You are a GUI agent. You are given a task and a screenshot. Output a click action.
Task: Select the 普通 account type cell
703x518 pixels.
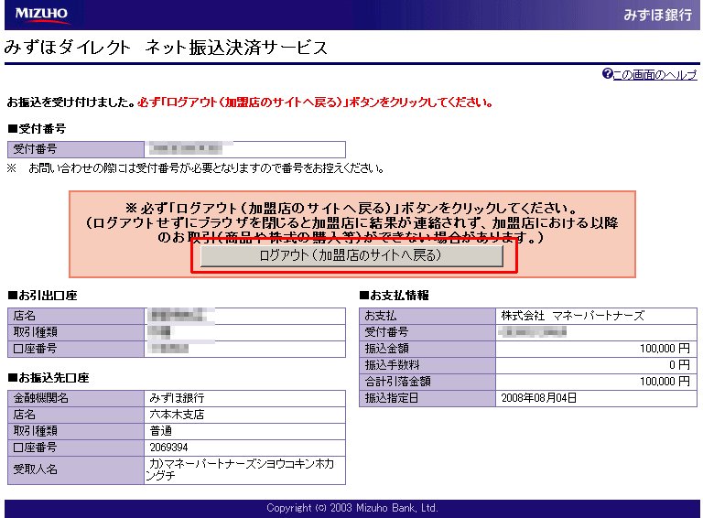(x=244, y=431)
